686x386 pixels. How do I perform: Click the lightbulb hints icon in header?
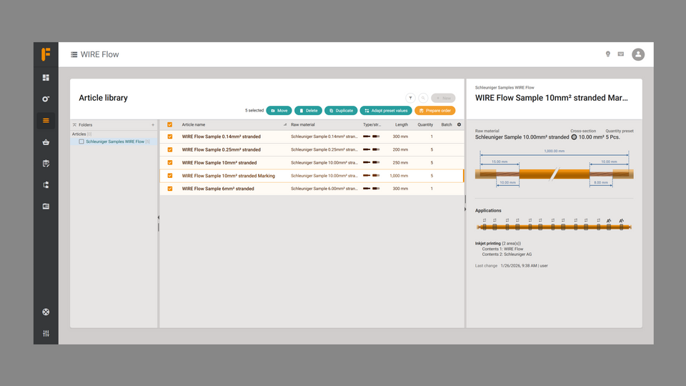[607, 54]
